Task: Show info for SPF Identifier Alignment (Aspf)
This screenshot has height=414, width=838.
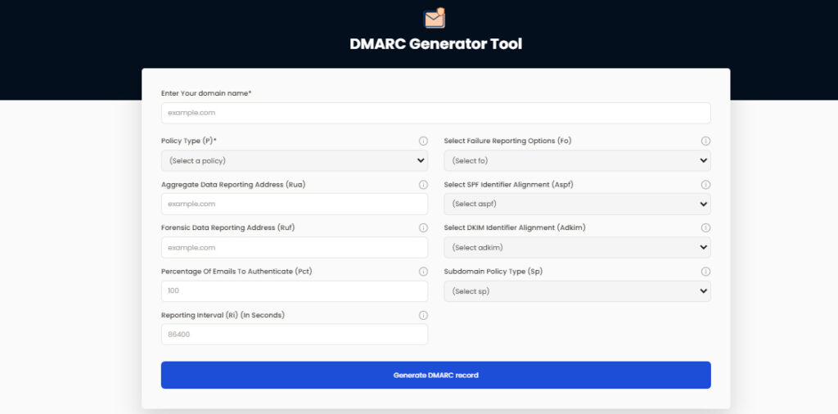Action: [x=705, y=185]
